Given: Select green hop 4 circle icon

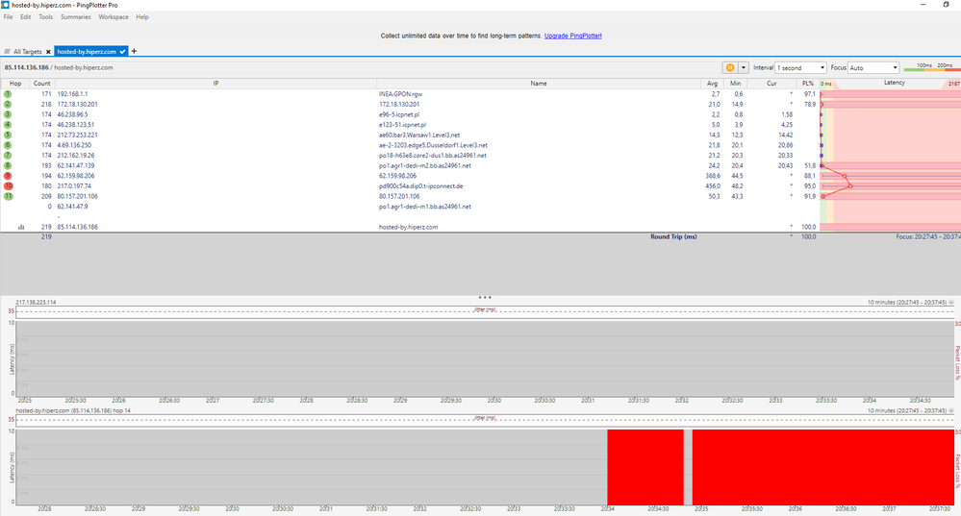Looking at the screenshot, I should [x=8, y=125].
